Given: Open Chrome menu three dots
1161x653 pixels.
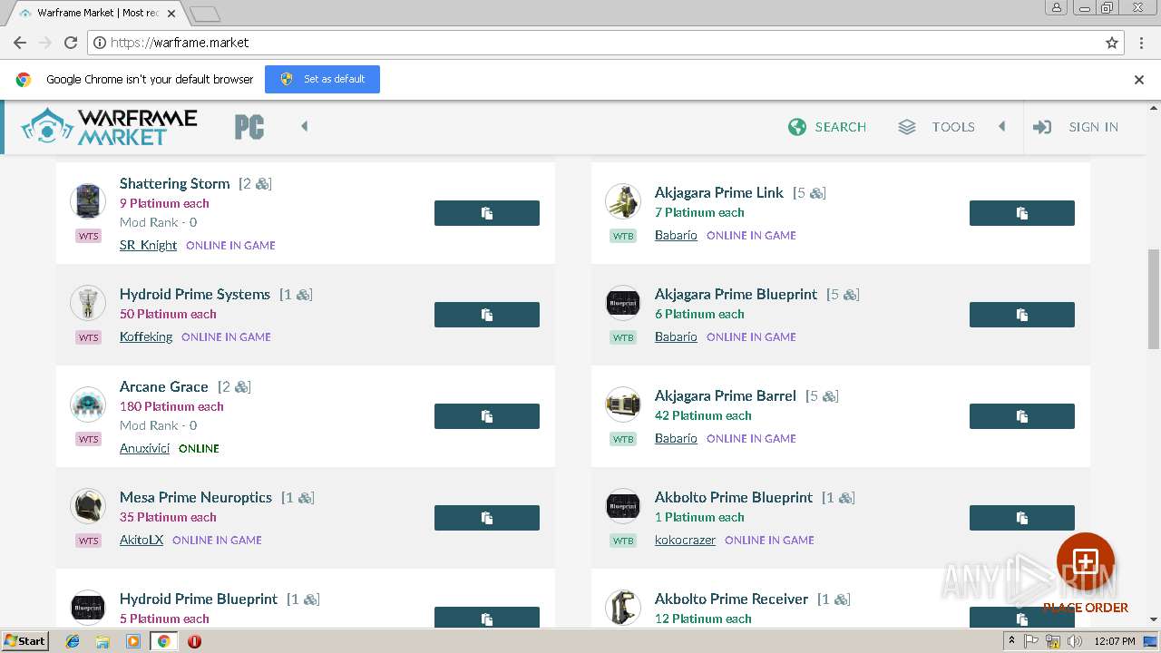Looking at the screenshot, I should pyautogui.click(x=1140, y=43).
